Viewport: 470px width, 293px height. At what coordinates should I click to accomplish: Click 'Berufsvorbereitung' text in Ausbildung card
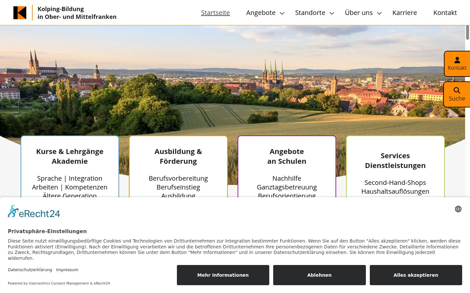coord(178,178)
